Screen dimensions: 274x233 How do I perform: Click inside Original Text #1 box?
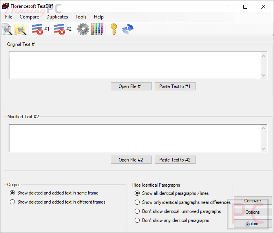[135, 65]
